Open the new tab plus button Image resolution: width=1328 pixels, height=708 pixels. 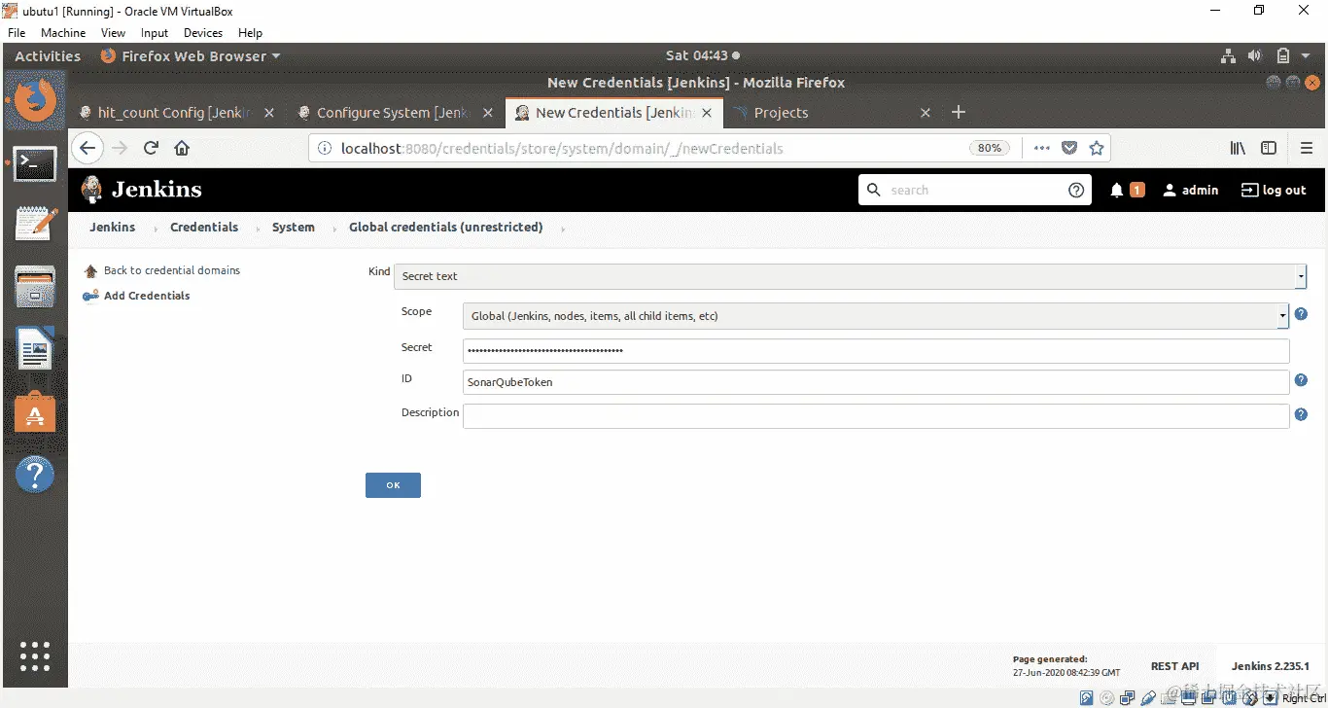959,112
